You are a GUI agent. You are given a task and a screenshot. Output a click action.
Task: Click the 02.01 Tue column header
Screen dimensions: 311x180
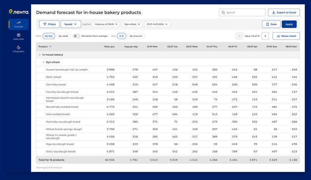point(172,47)
